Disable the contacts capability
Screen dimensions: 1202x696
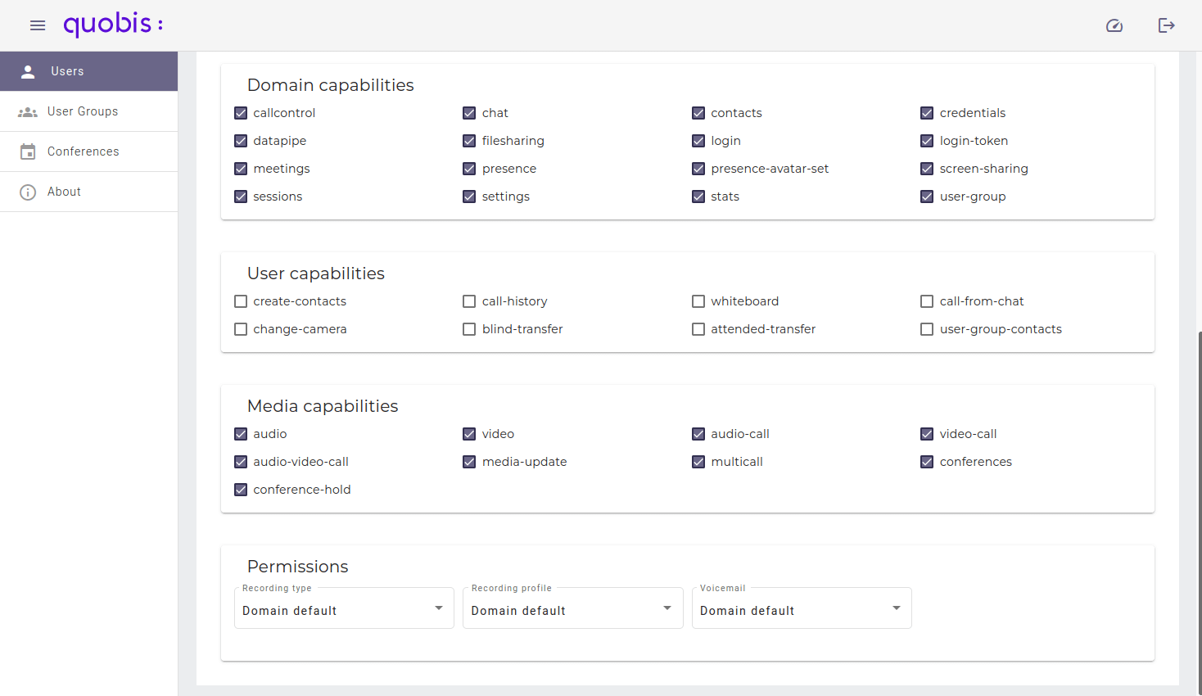tap(698, 113)
